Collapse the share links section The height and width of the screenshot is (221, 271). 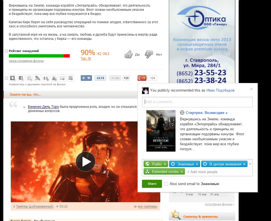click(x=6, y=78)
